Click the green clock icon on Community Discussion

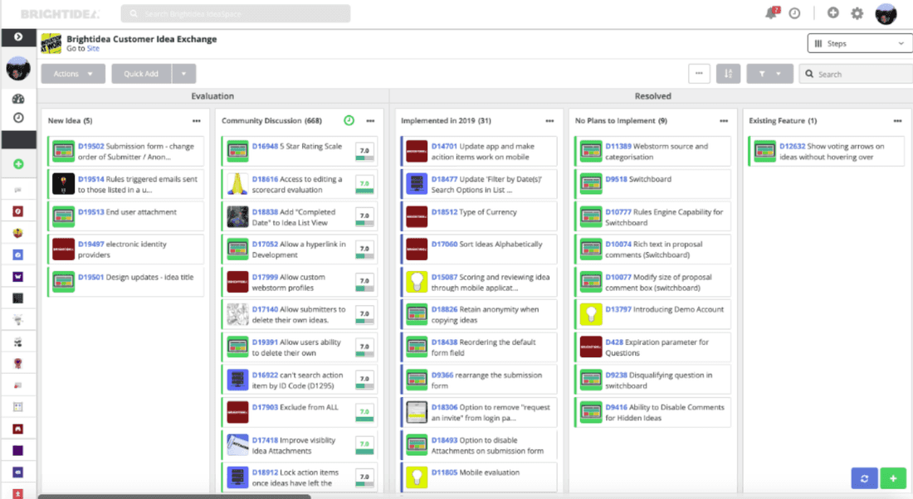[349, 121]
